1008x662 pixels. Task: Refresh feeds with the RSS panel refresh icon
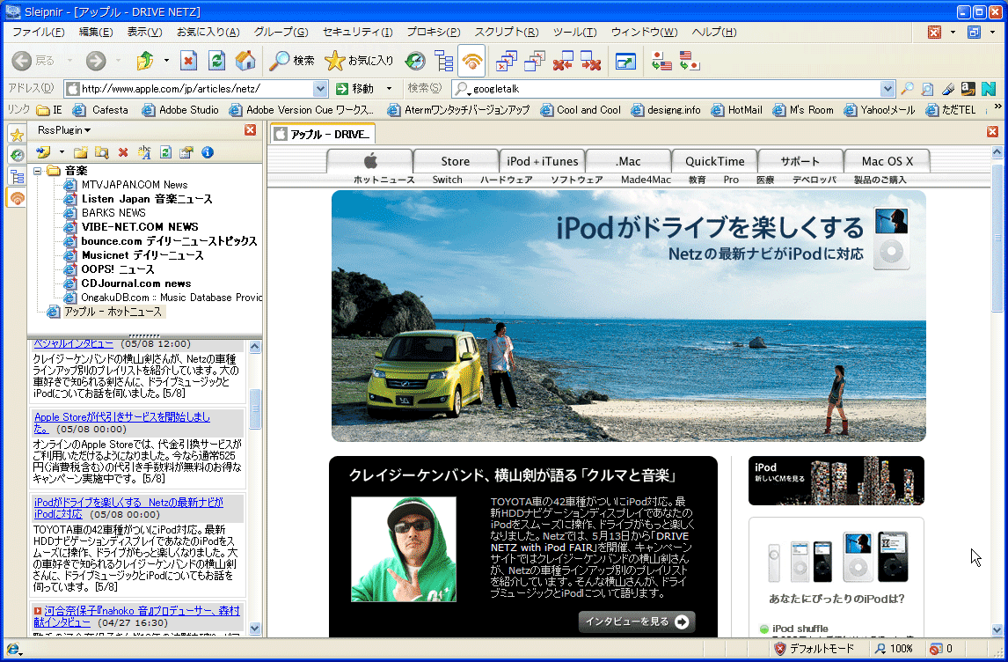pyautogui.click(x=165, y=152)
